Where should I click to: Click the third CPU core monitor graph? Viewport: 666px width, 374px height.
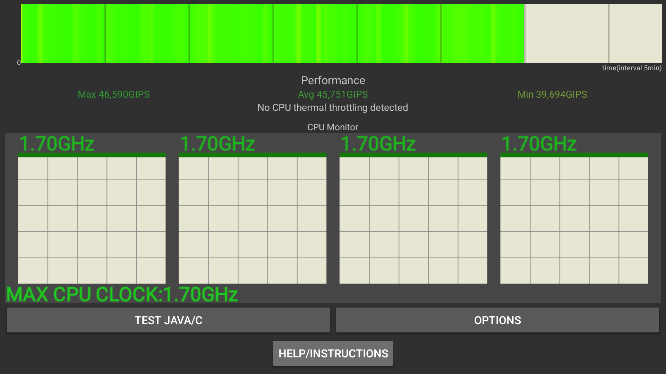click(413, 220)
